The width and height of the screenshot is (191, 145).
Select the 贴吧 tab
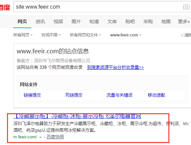pyautogui.click(x=130, y=22)
